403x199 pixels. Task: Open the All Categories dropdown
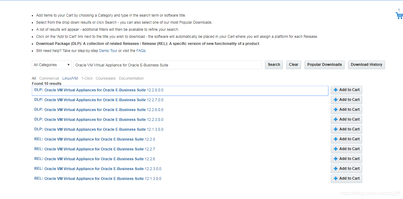(52, 65)
